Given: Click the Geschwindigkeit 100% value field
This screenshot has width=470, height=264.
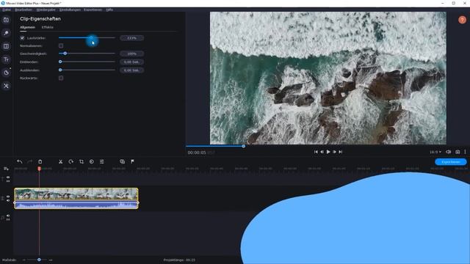Looking at the screenshot, I should tap(132, 54).
